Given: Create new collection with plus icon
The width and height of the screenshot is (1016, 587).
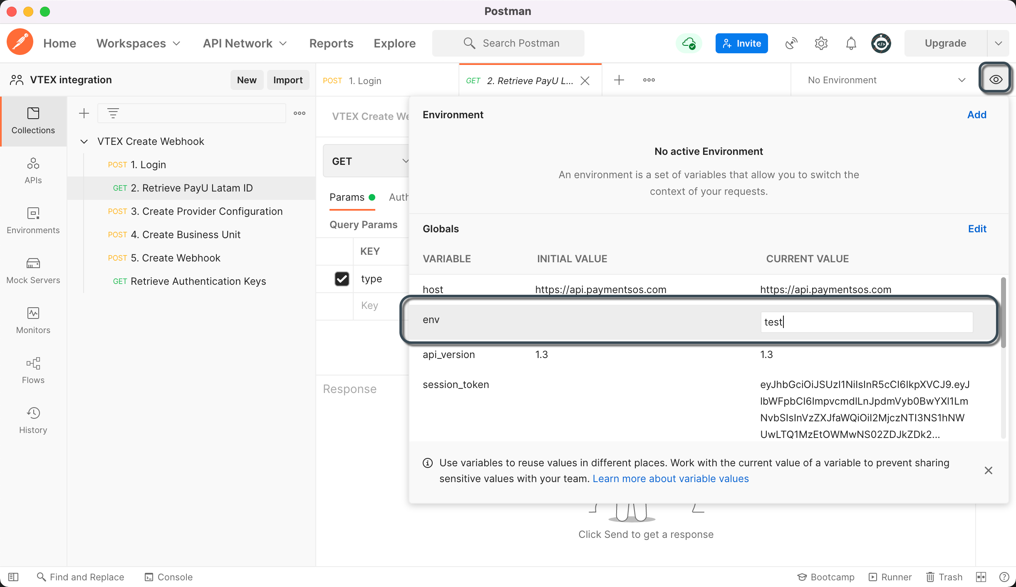Looking at the screenshot, I should 84,113.
